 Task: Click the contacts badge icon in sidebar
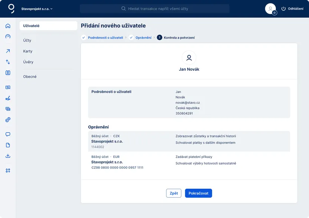coord(8,73)
